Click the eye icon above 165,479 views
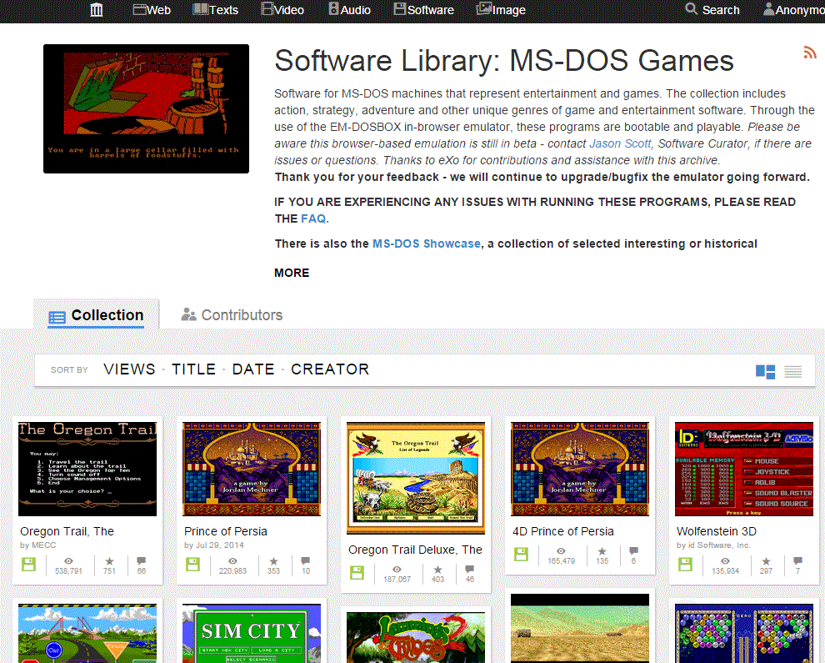Screen dimensions: 825x663 [561, 551]
